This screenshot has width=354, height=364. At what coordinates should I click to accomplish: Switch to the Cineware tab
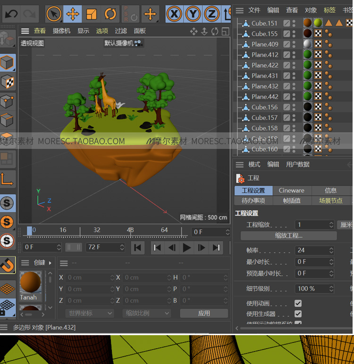click(x=291, y=191)
